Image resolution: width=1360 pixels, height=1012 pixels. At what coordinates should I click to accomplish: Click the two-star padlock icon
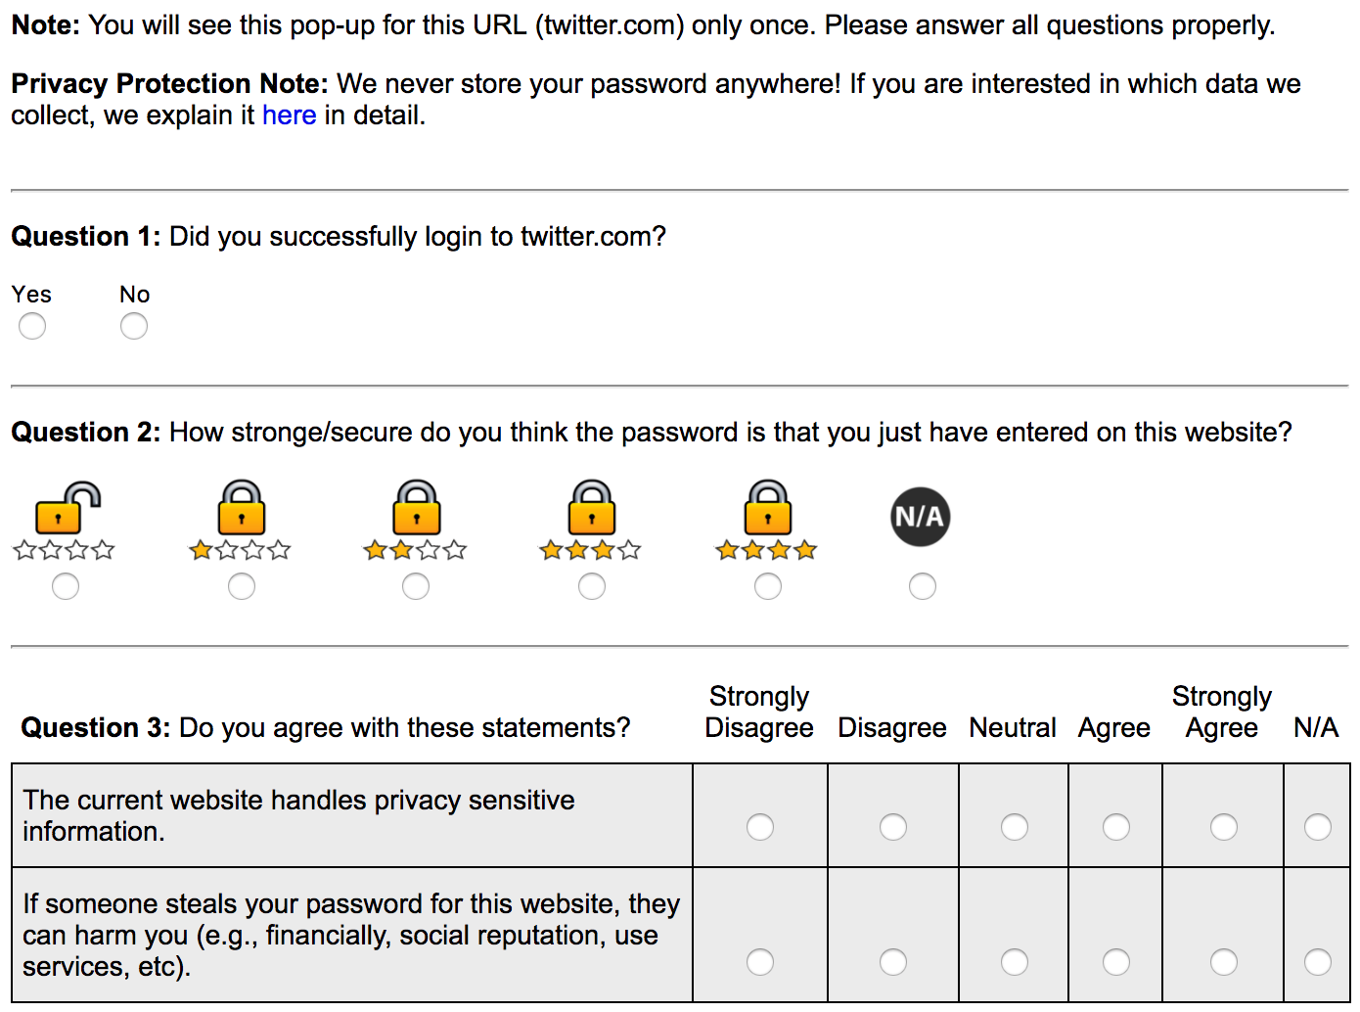point(416,521)
